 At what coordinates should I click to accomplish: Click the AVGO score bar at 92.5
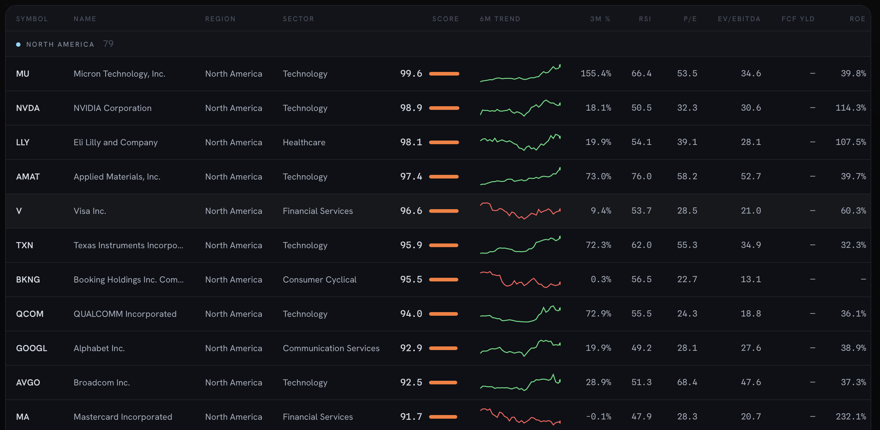[443, 383]
